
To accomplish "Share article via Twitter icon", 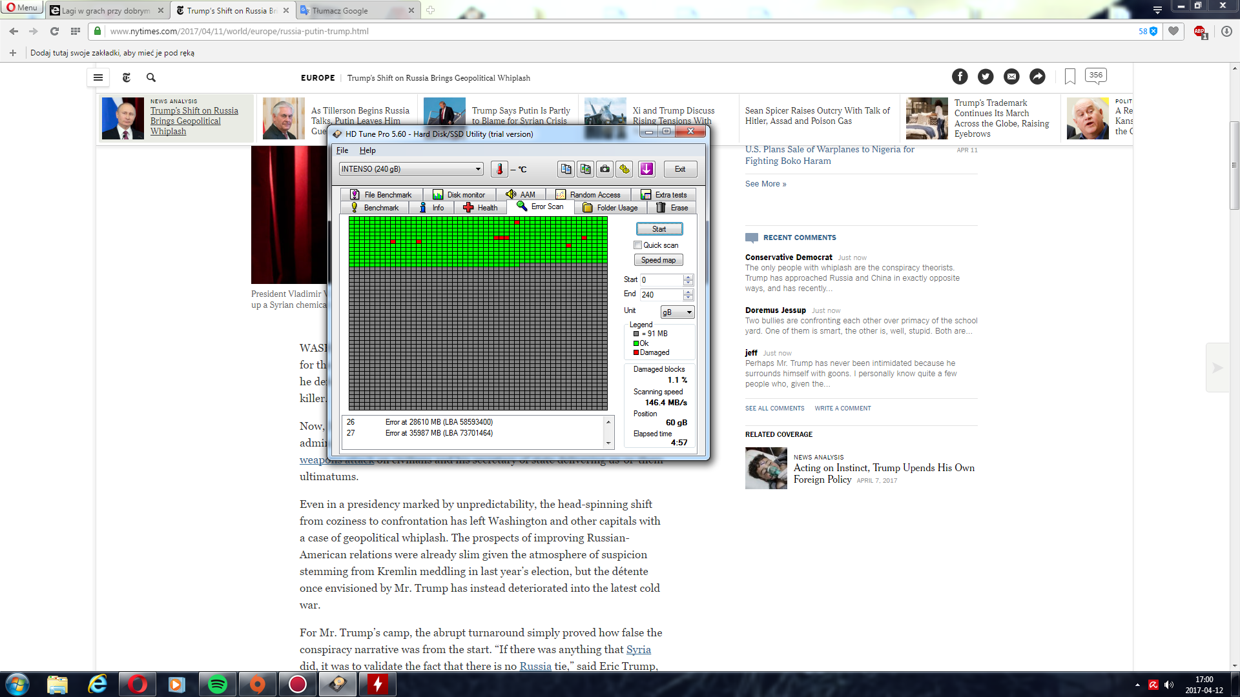I will pos(986,77).
